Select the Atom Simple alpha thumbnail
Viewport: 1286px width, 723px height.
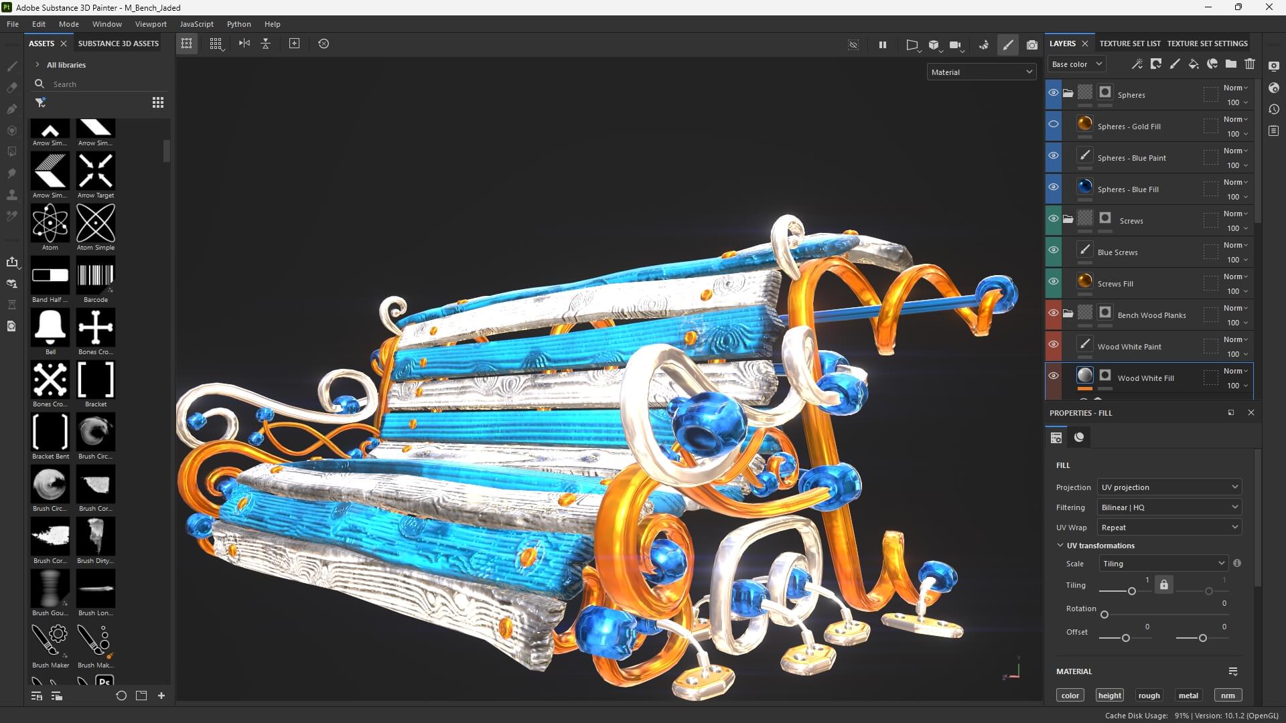pos(96,223)
